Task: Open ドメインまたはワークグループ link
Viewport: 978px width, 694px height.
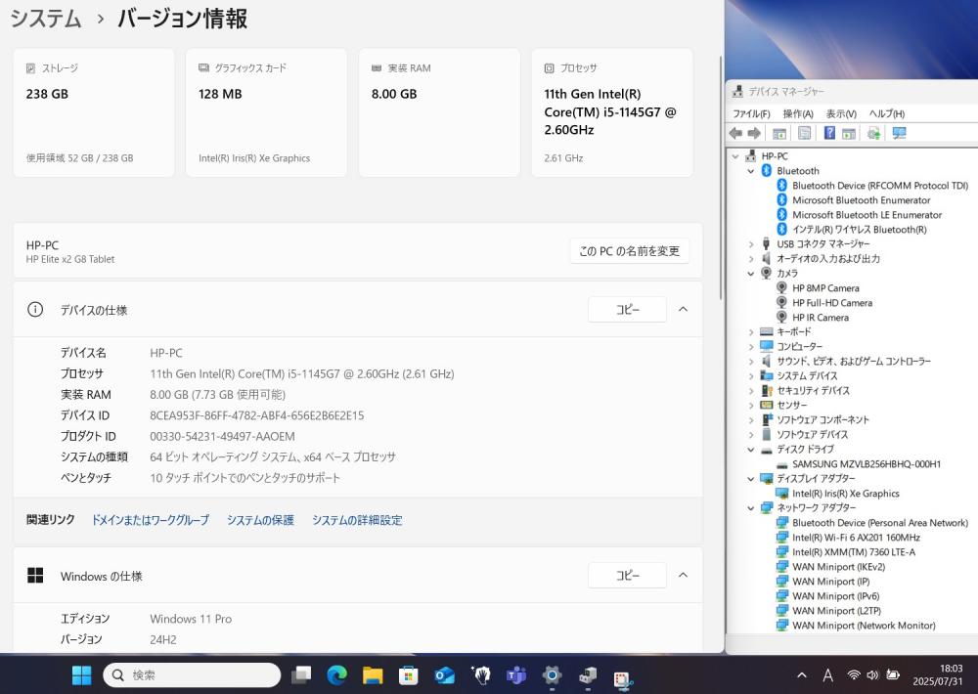Action: 151,520
